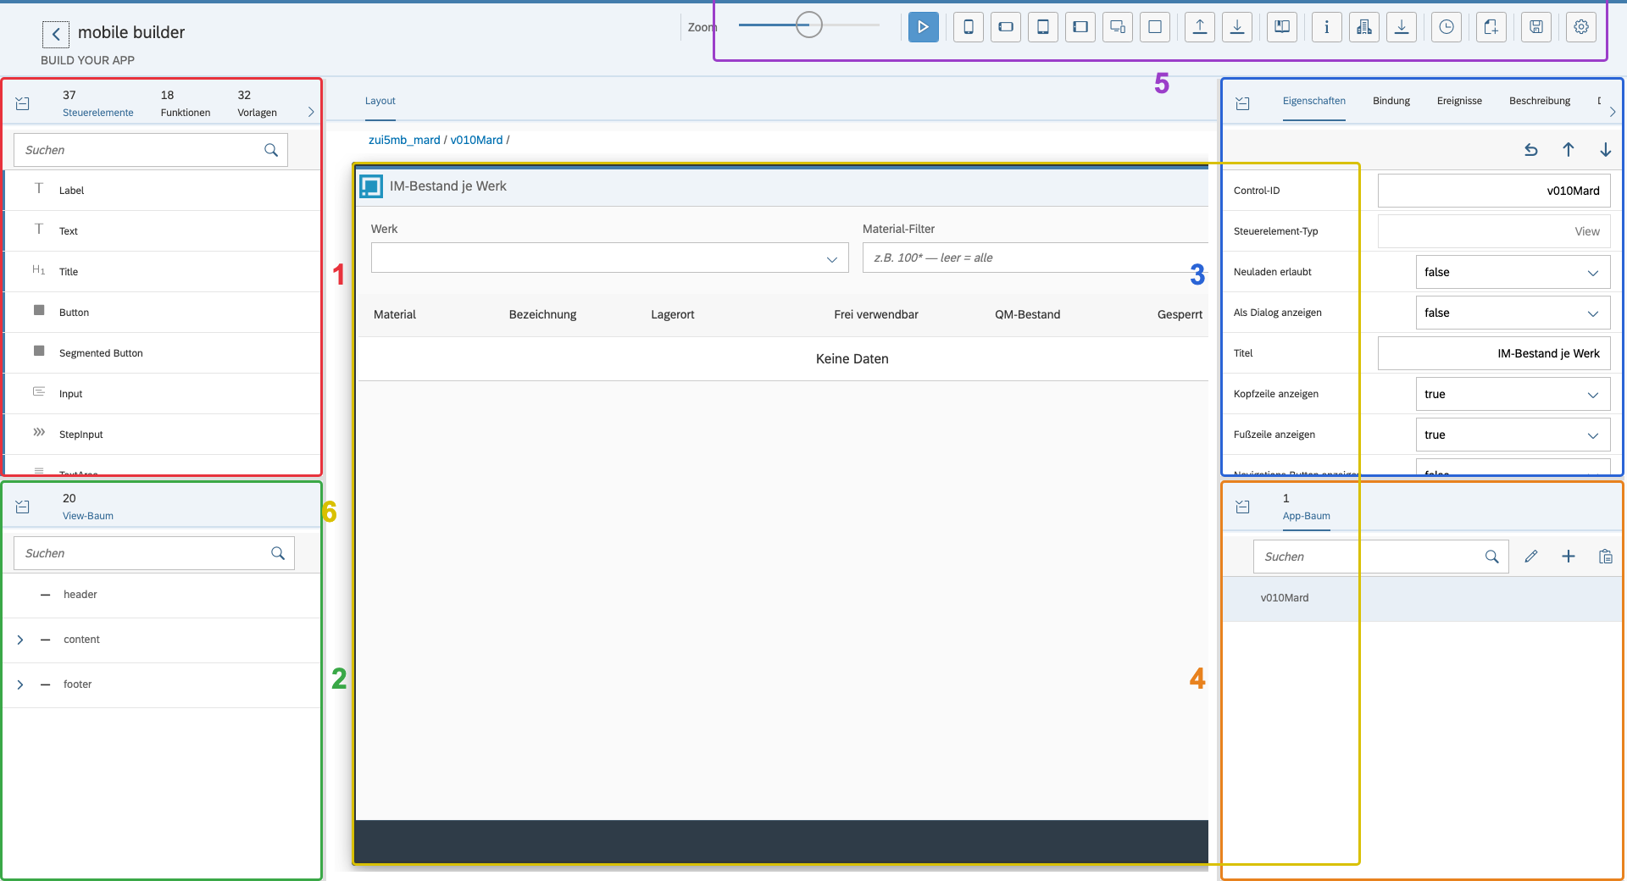Screen dimensions: 1627x881
Task: Select the desktop and mobile device preview
Action: (1118, 27)
